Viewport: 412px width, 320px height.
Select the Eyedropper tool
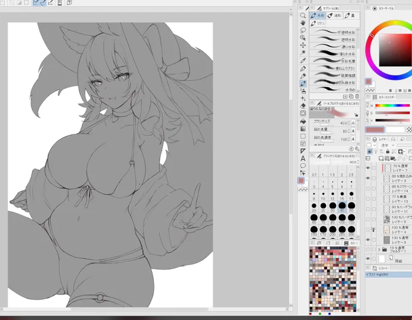[x=303, y=60]
